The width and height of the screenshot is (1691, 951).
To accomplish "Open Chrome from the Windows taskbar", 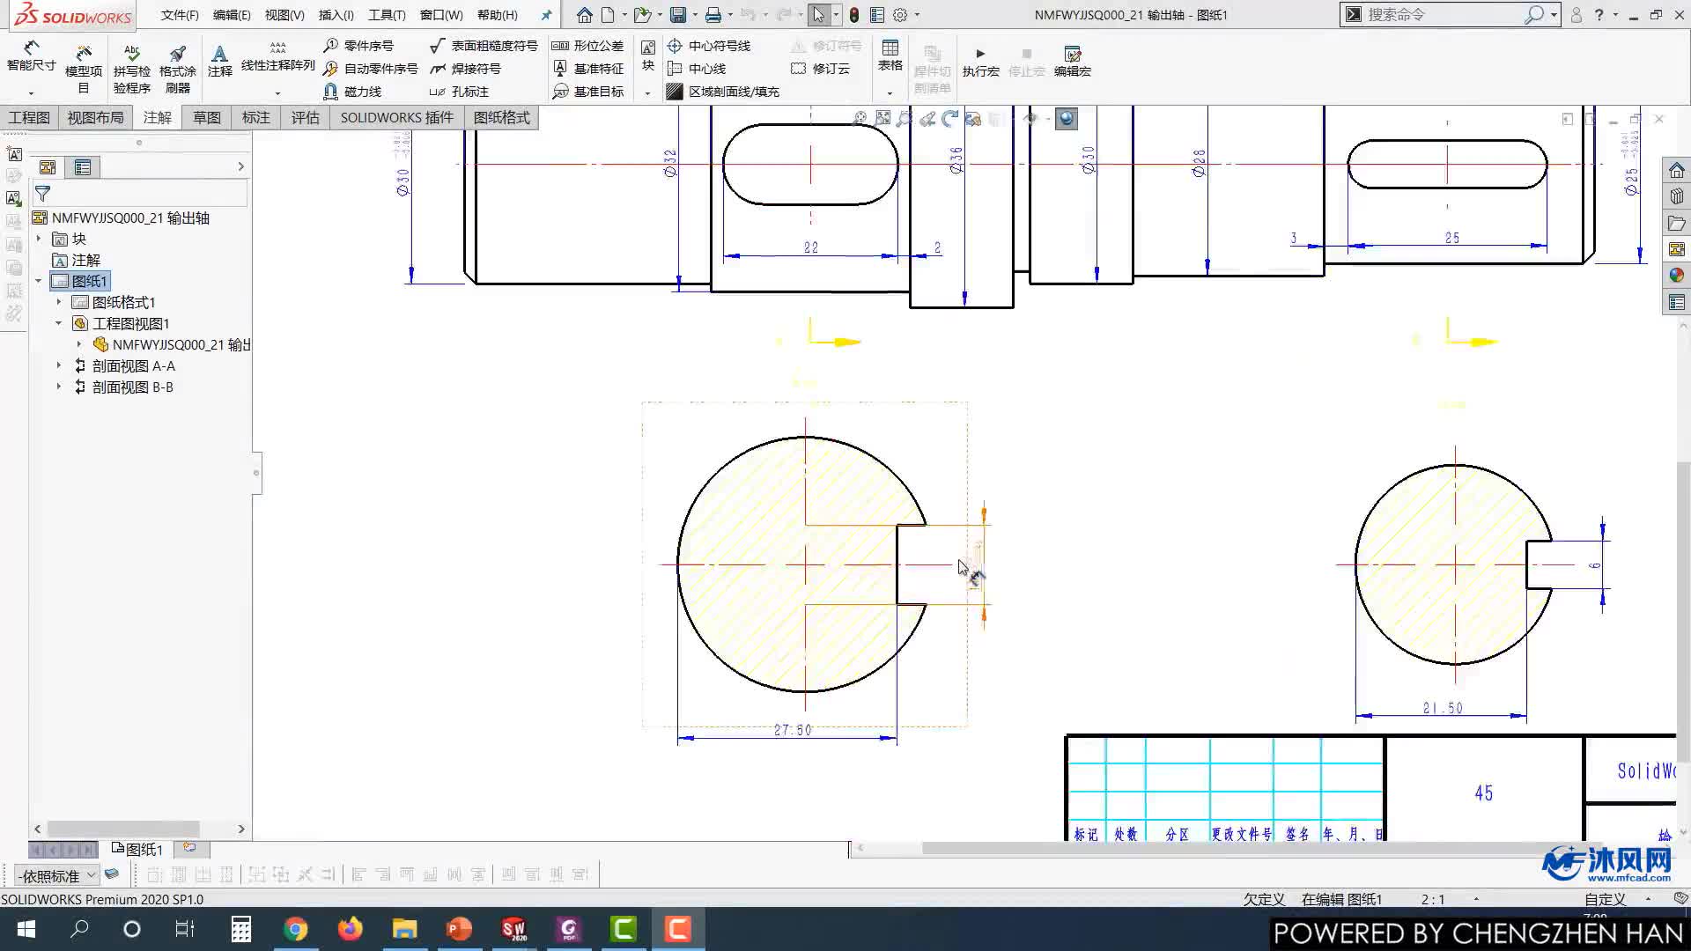I will click(296, 929).
